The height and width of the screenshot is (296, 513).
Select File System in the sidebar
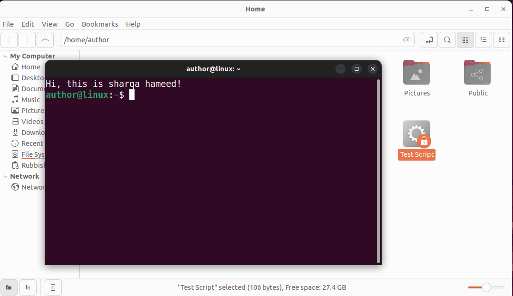(28, 154)
